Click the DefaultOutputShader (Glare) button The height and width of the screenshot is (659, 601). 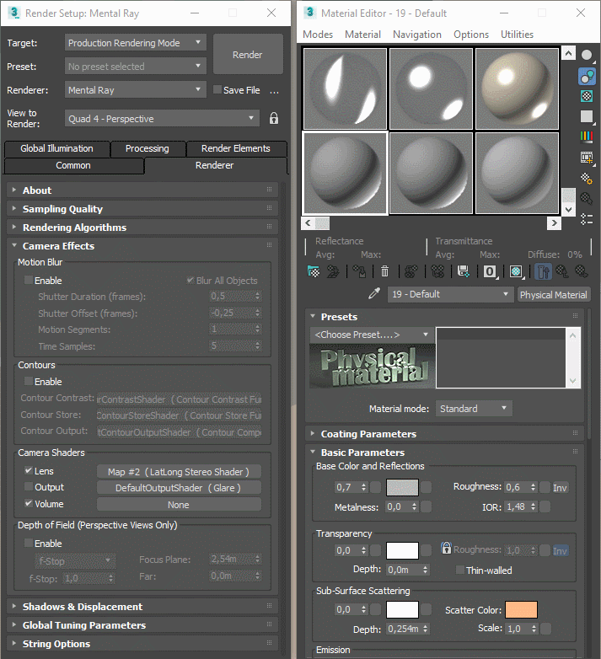coord(179,488)
